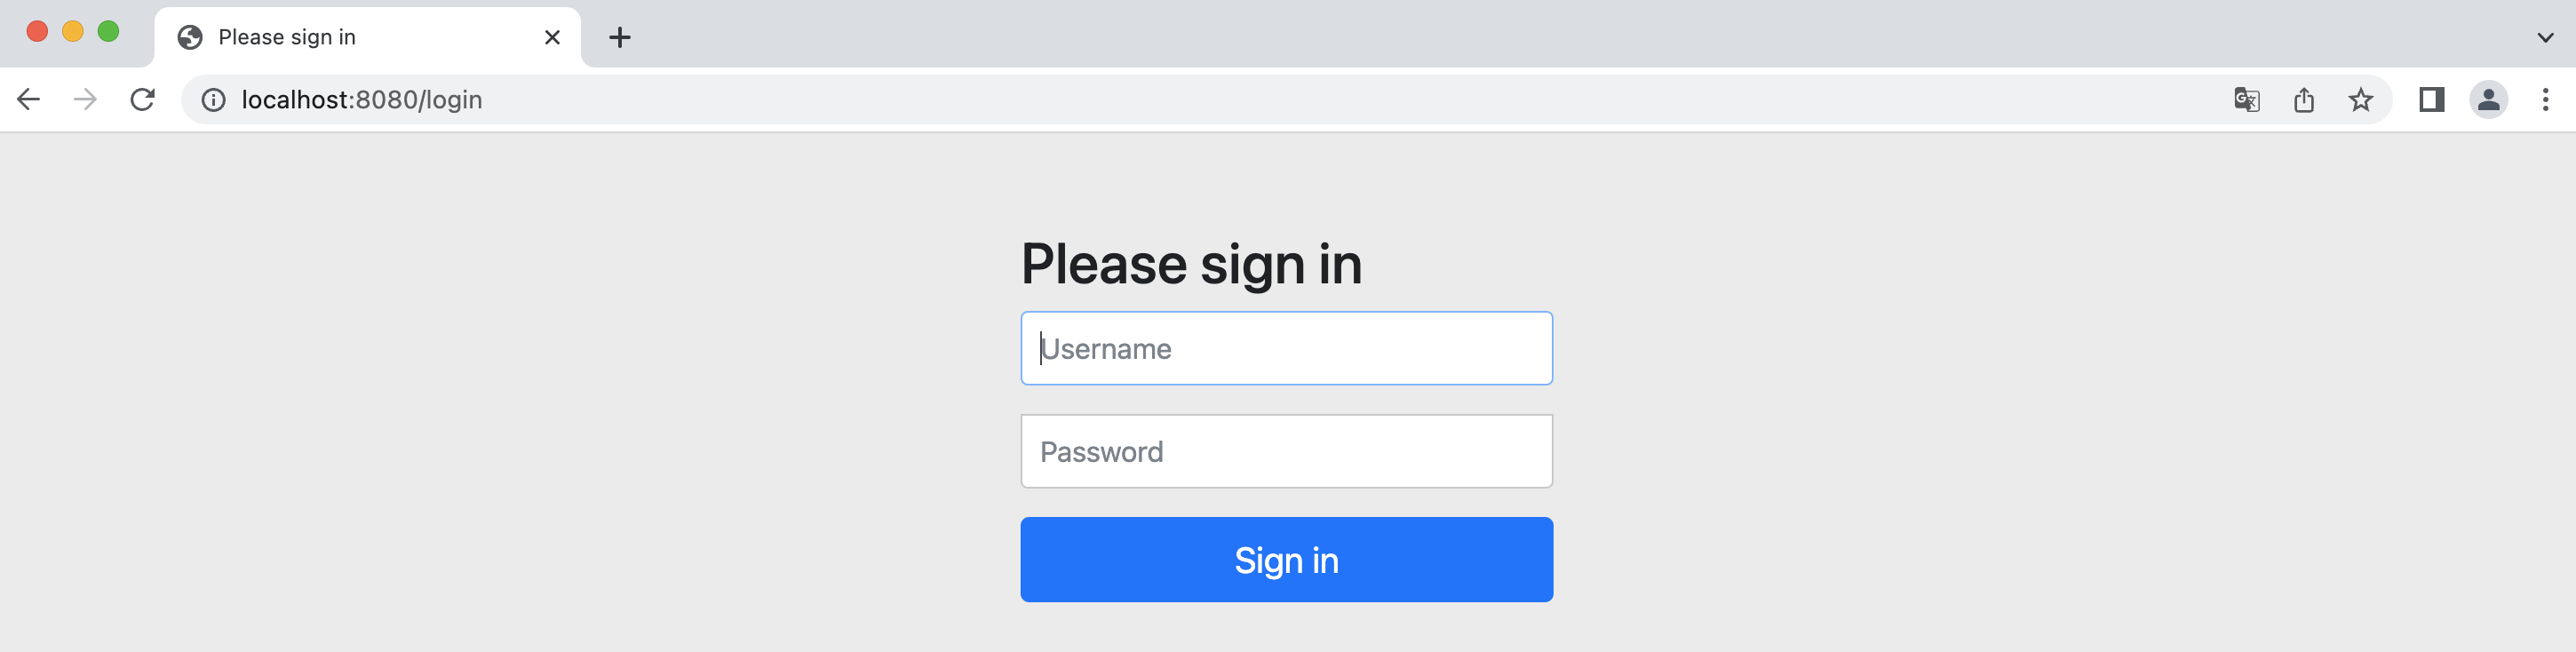This screenshot has width=2576, height=652.
Task: Click the localhost:8080/login address bar
Action: pos(1200,100)
